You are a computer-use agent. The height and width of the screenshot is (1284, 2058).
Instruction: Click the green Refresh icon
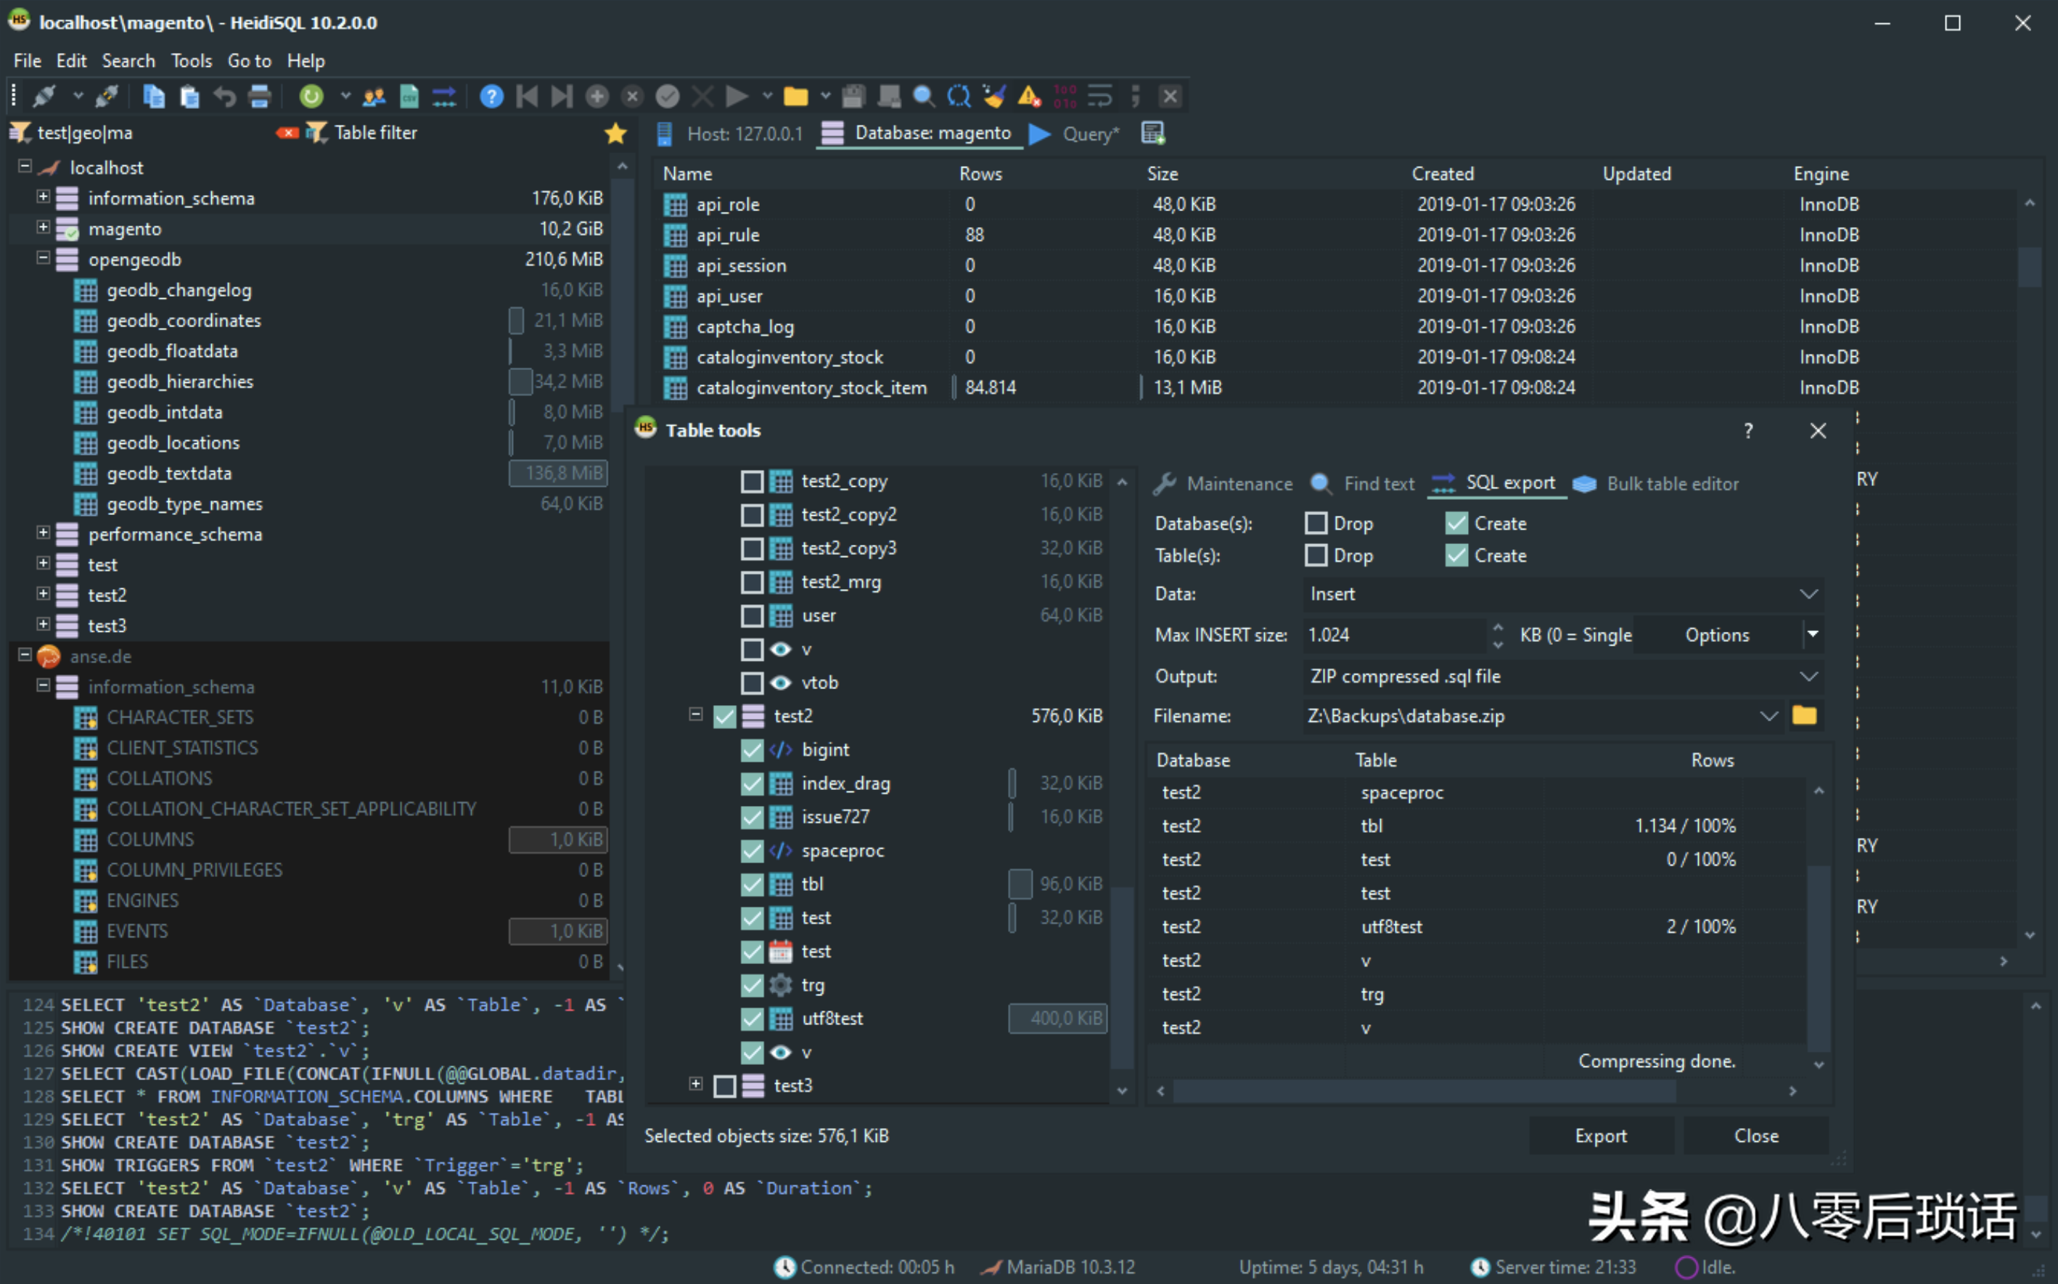[312, 96]
